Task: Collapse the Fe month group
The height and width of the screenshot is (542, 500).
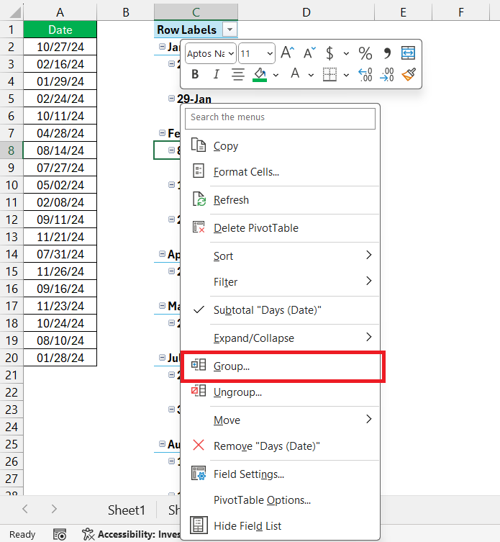Action: point(162,132)
